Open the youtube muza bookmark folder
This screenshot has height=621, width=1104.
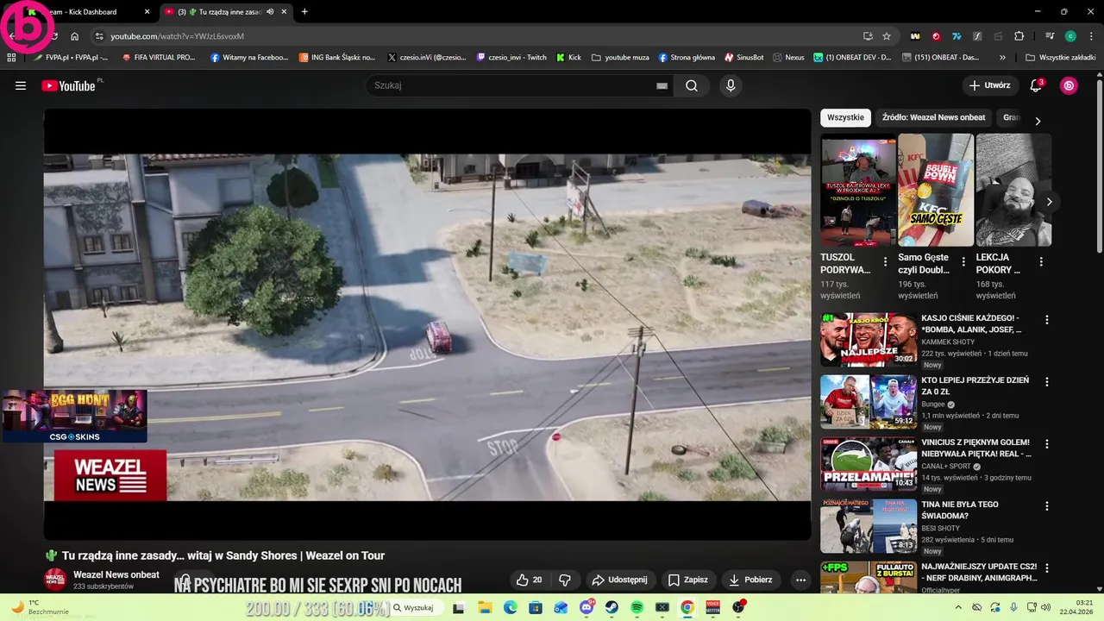coord(620,57)
